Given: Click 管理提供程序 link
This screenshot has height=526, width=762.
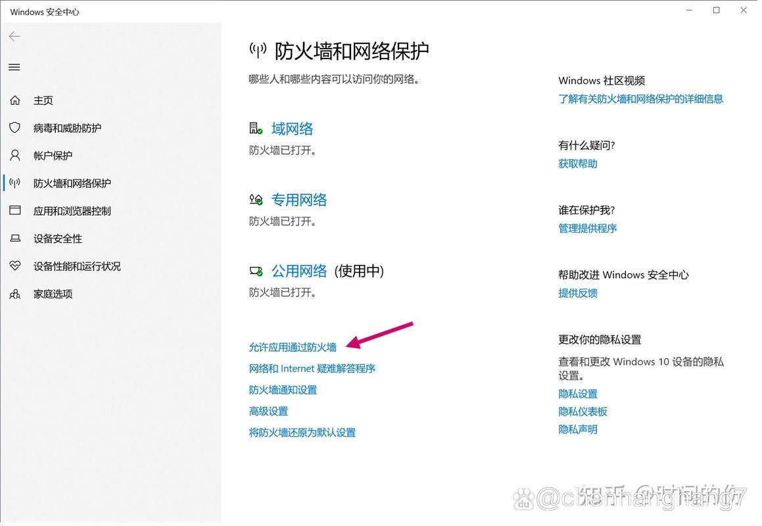Looking at the screenshot, I should [588, 229].
